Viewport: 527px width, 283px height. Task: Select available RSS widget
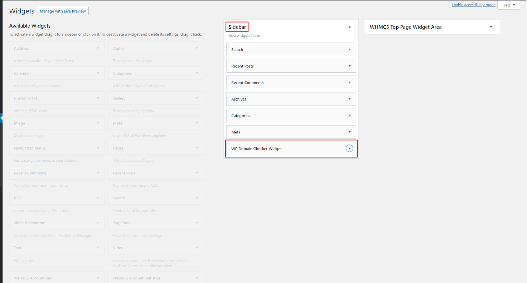tap(57, 198)
